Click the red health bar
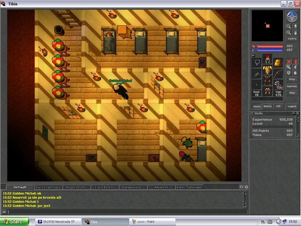The image size is (301, 226). [270, 46]
